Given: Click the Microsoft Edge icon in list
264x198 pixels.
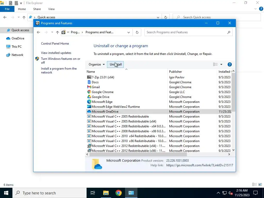Looking at the screenshot, I should point(89,102).
